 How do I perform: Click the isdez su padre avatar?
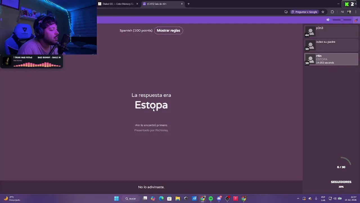310,45
